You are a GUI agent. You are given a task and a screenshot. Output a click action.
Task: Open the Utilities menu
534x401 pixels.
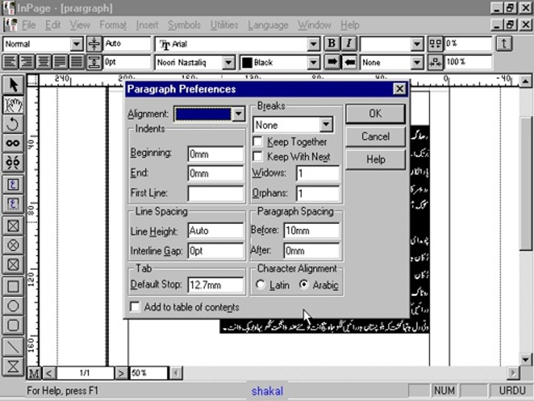(x=224, y=25)
